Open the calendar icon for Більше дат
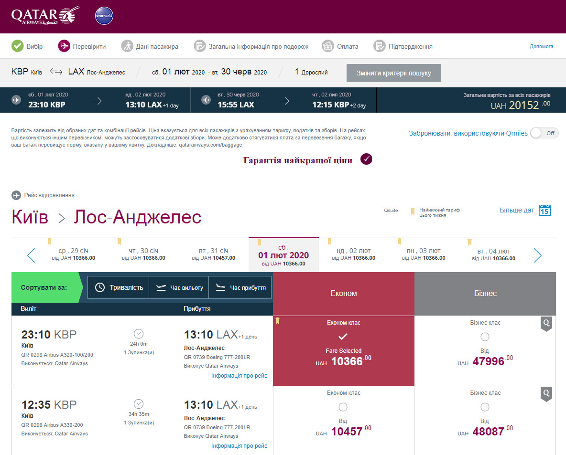Screen dimensions: 566x455 (x=544, y=210)
